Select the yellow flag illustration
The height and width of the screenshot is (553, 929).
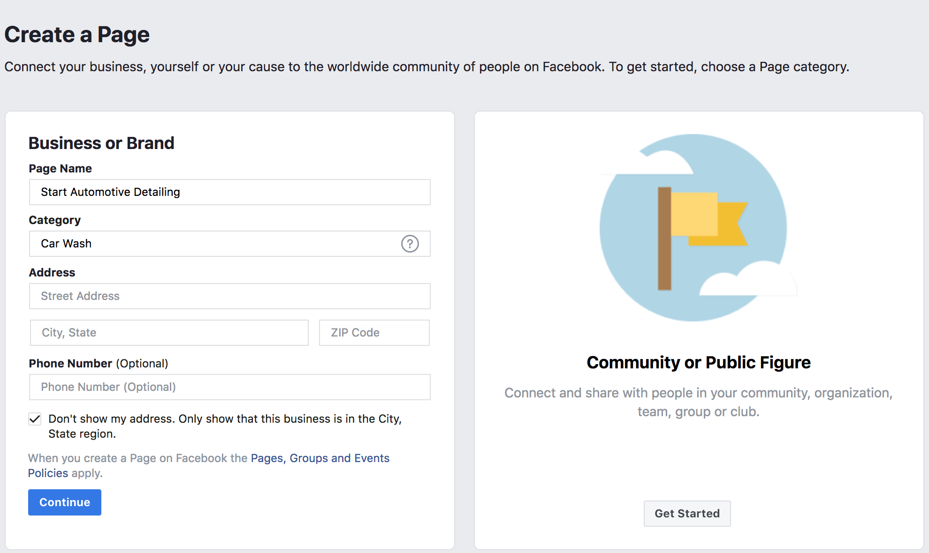(x=702, y=239)
